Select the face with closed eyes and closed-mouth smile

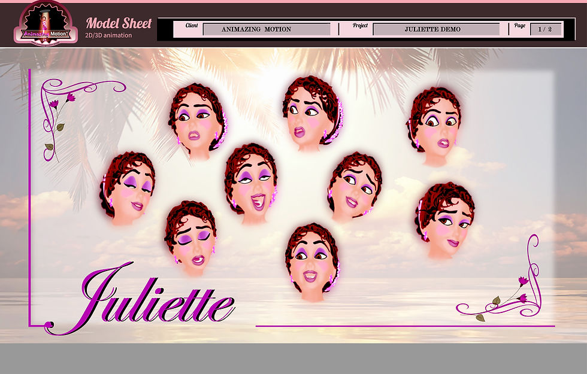tap(128, 189)
